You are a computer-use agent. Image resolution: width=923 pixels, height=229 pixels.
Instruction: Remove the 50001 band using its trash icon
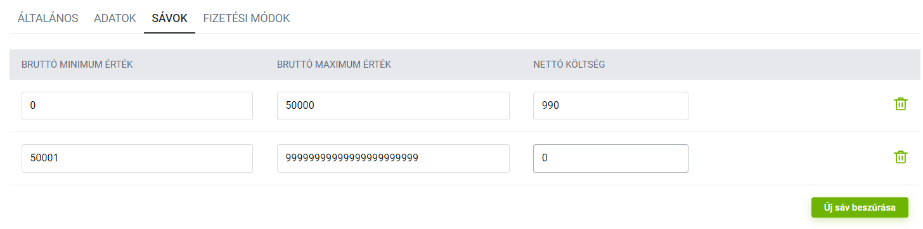pyautogui.click(x=900, y=157)
